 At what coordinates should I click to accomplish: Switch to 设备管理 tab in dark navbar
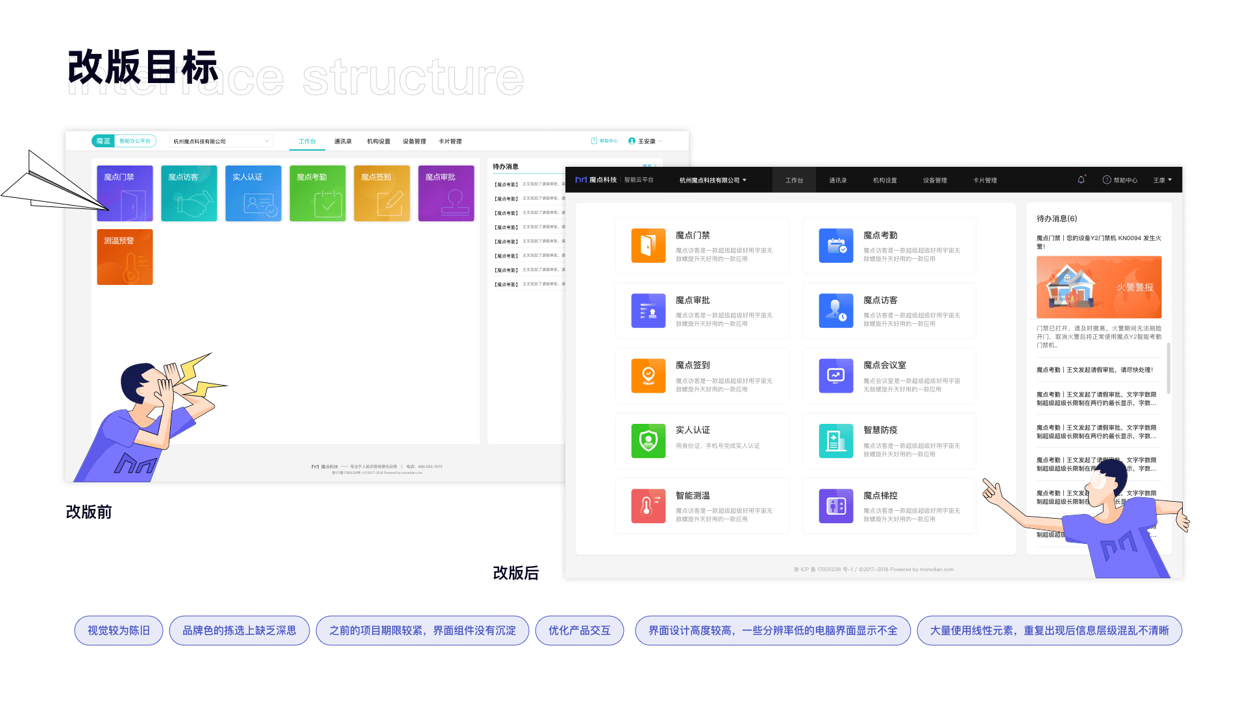(935, 180)
